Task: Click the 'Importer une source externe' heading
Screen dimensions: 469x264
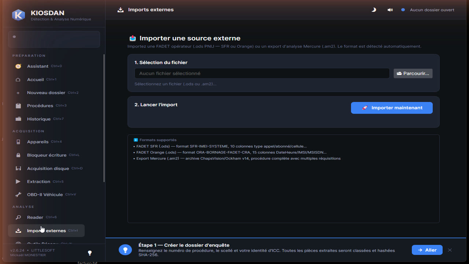Action: click(x=190, y=38)
